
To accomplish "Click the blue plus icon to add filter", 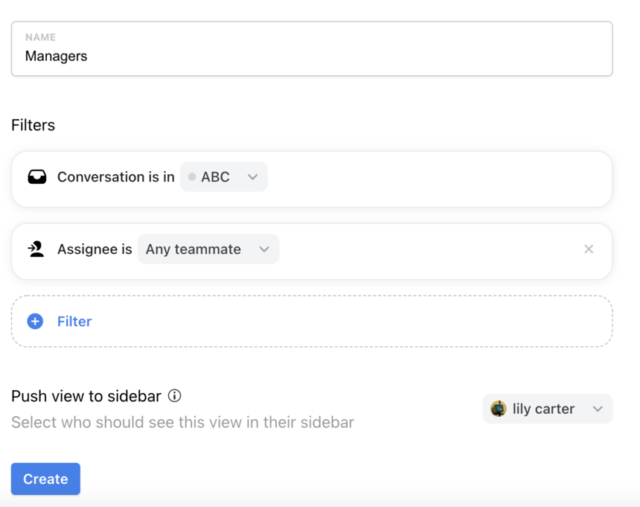I will coord(35,322).
